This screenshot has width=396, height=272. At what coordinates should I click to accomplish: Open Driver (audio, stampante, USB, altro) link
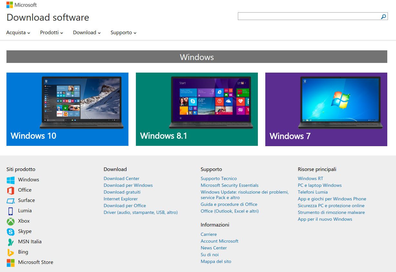[141, 212]
